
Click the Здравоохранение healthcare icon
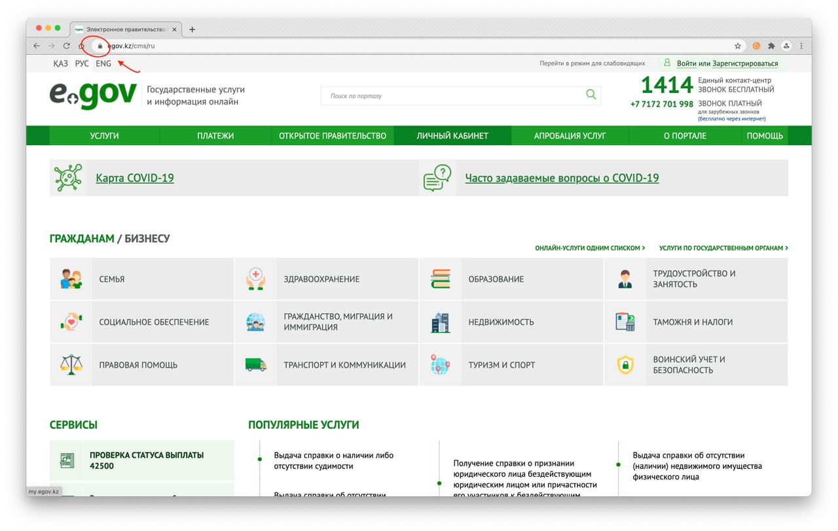[x=255, y=279]
